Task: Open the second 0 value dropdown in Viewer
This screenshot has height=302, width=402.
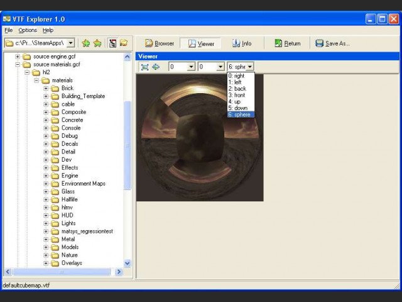Action: point(220,67)
